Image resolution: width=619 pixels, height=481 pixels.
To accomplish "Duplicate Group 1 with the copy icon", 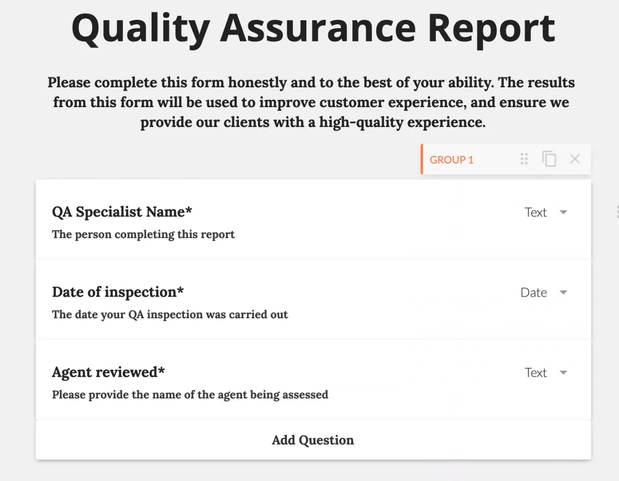I will (x=549, y=159).
